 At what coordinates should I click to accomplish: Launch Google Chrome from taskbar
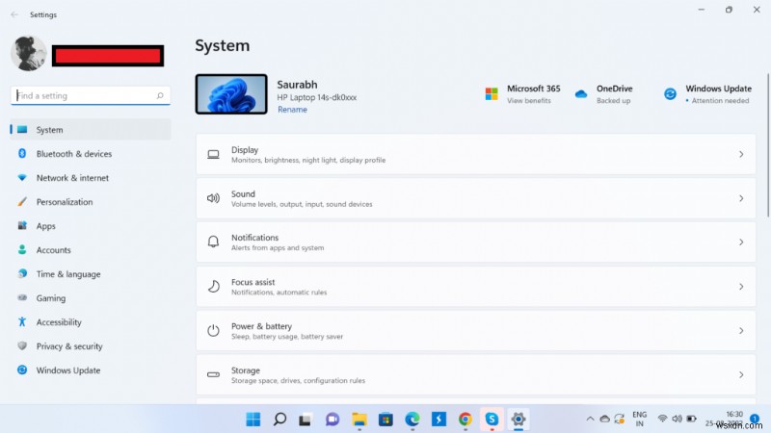(465, 420)
